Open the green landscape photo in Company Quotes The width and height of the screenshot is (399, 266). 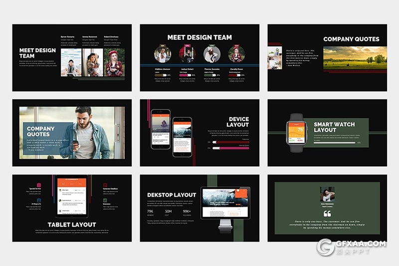pyautogui.click(x=355, y=58)
